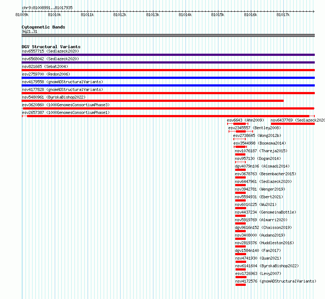Screen dimensions: 325x299
Task: Click dgv1584n140 (Fan2017) label
Action: (x=258, y=250)
